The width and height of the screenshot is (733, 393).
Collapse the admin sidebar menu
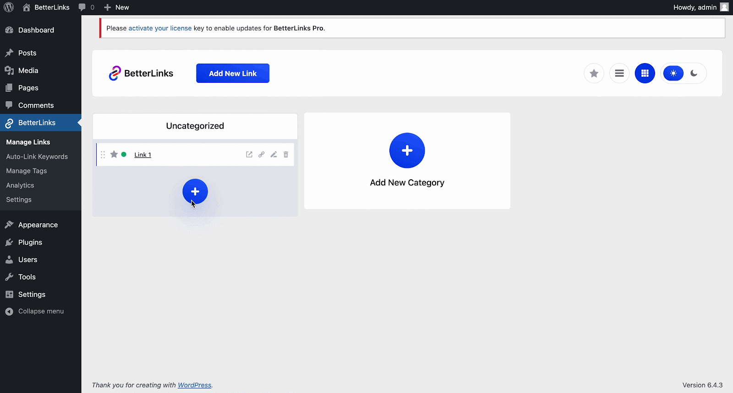point(41,312)
